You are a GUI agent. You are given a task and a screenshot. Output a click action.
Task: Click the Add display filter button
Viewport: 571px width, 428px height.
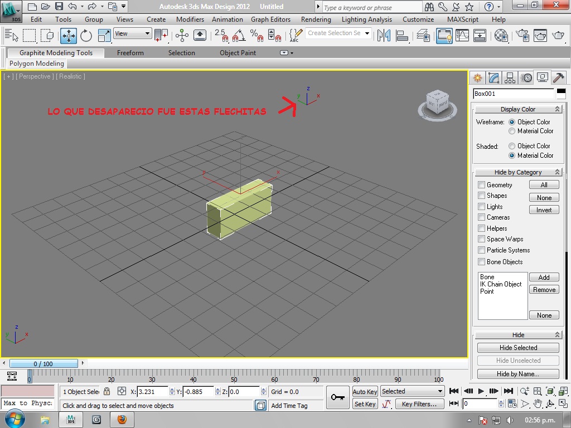pos(544,278)
